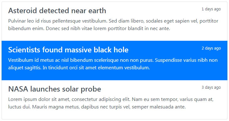This screenshot has height=121, width=229.
Task: Open the NASA launches solar probe heading
Action: click(55, 89)
